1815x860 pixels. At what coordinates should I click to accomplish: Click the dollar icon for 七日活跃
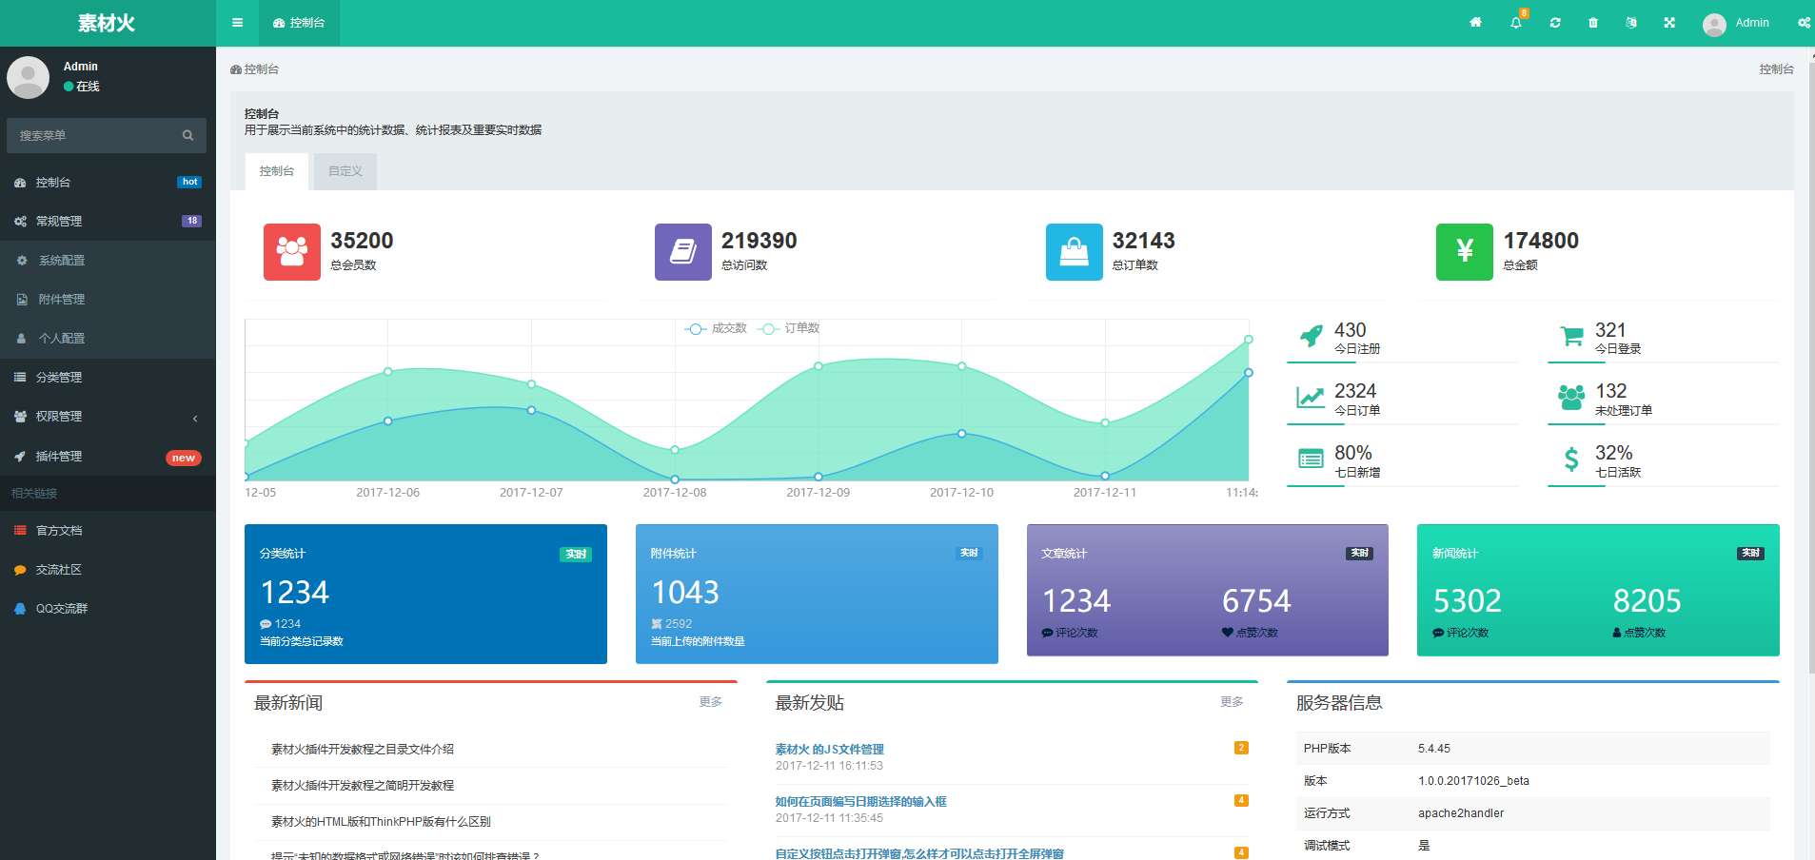tap(1571, 459)
